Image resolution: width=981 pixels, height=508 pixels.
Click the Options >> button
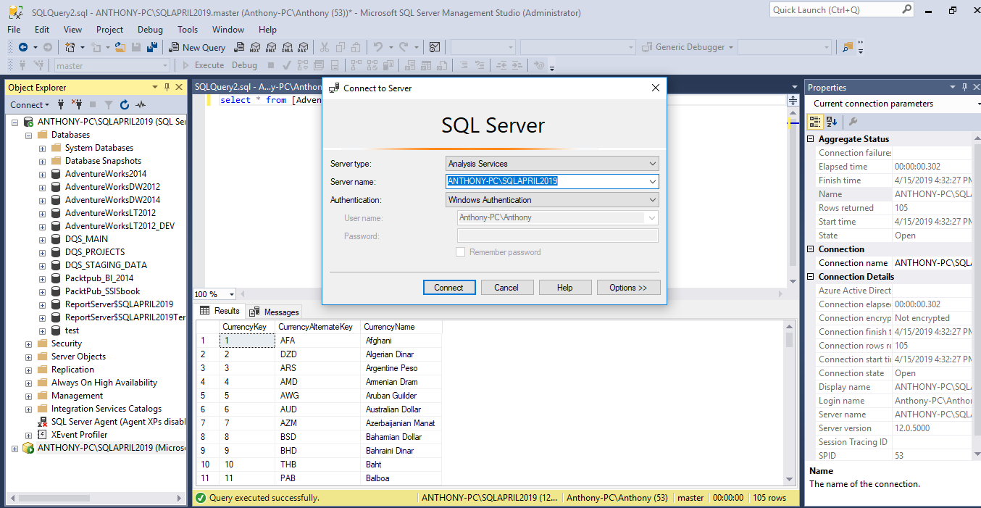627,288
